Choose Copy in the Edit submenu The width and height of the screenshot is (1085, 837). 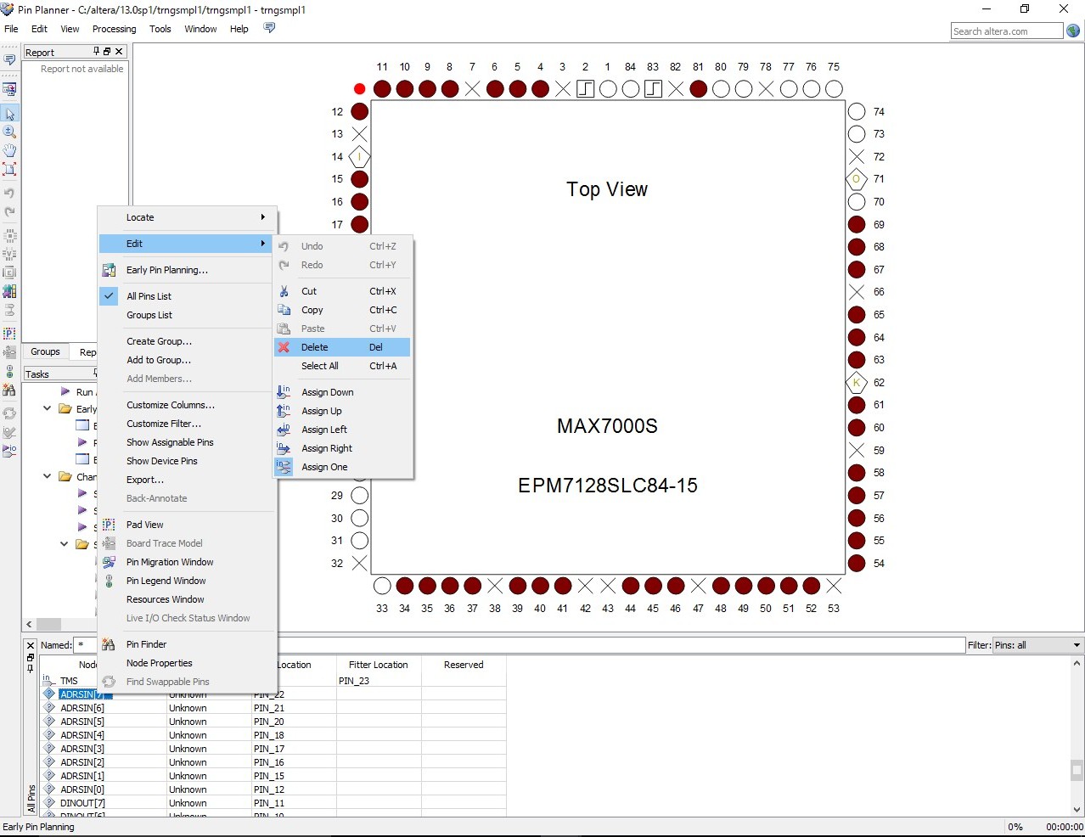pos(342,310)
